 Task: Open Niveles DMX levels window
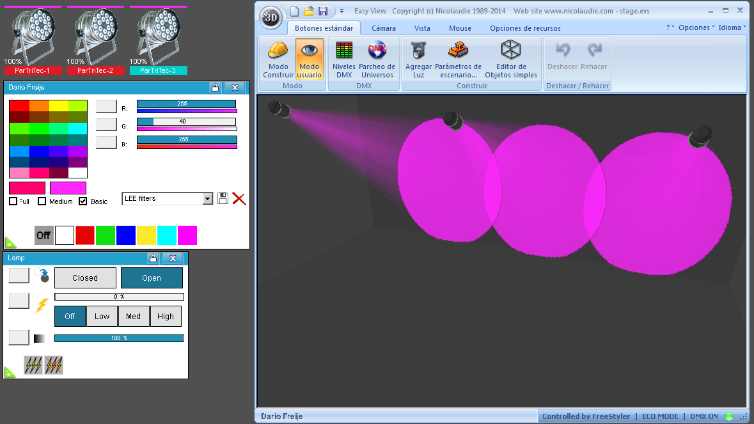coord(344,59)
